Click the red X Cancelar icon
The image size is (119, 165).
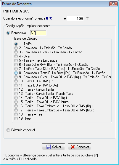[x=73, y=147]
